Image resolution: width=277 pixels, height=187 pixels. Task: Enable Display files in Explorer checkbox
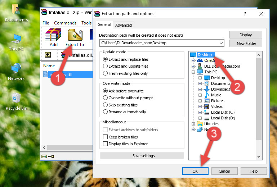click(x=105, y=144)
